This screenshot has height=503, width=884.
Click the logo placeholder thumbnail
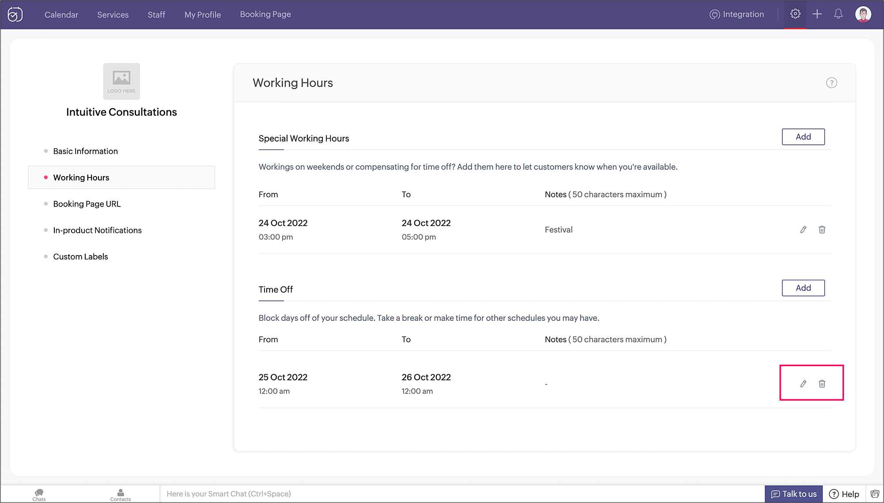[x=121, y=81]
